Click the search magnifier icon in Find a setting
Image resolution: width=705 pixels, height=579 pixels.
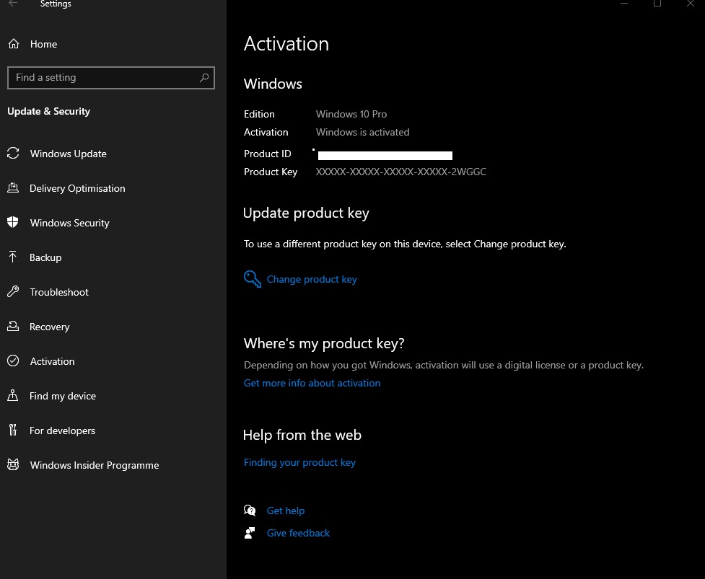coord(204,77)
